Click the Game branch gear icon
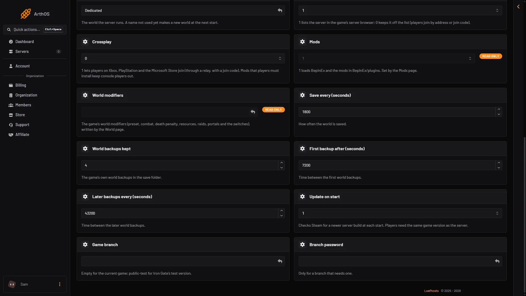Screen dimensions: 526x296 (85, 244)
